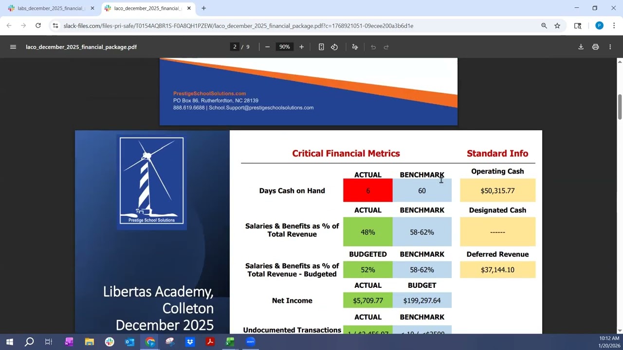Click the page number input box

click(235, 47)
